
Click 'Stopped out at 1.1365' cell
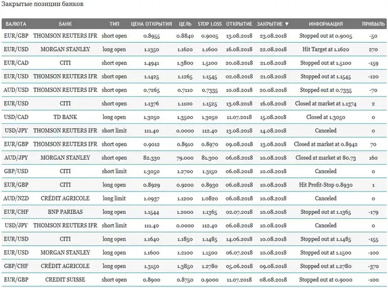326,212
